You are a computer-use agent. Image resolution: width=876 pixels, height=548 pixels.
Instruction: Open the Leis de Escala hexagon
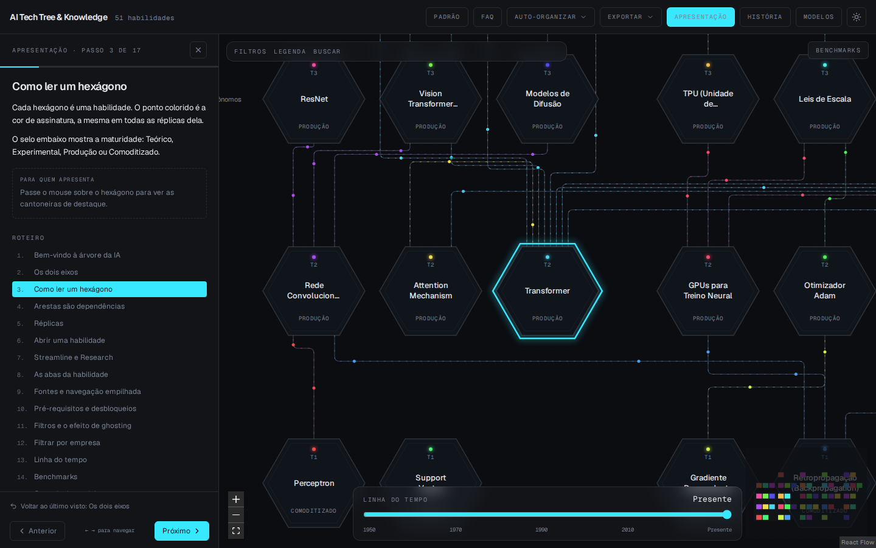tap(825, 99)
